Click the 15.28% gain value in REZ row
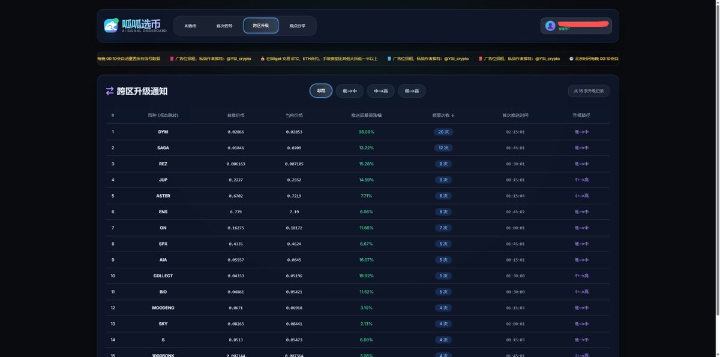Viewport: 720px width, 357px height. point(367,164)
